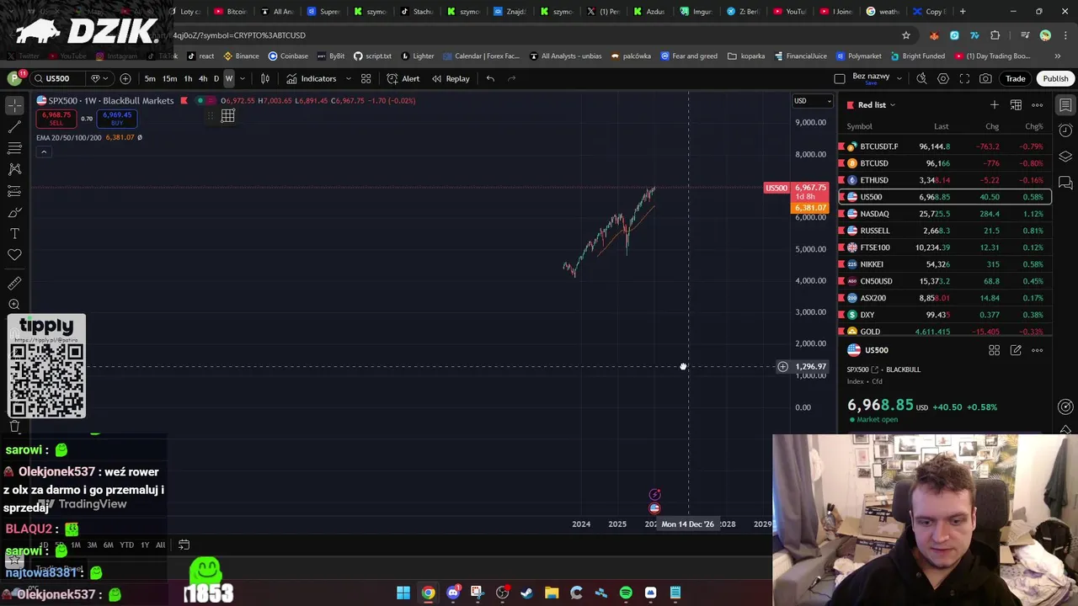Take a chart snapshot with the camera
The height and width of the screenshot is (606, 1078).
click(x=985, y=78)
